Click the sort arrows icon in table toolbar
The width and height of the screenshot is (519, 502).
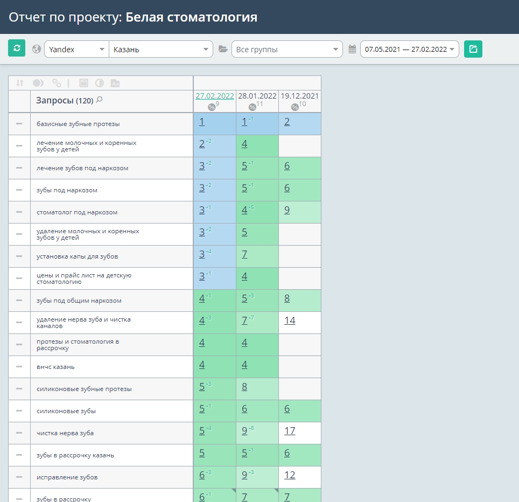point(20,83)
